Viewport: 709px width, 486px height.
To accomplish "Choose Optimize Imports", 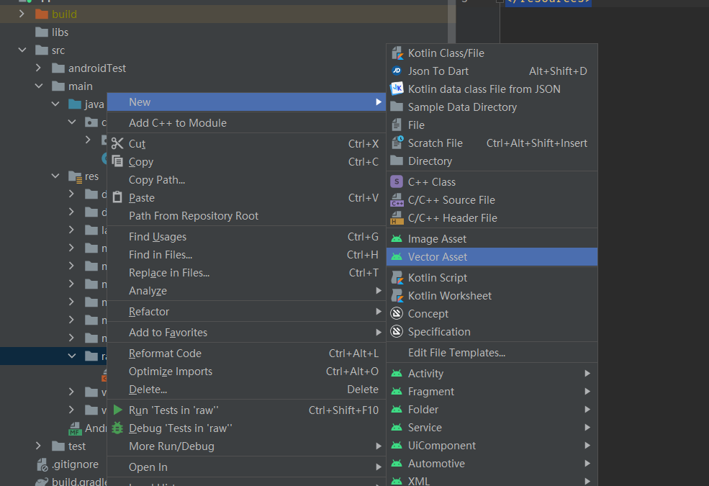I will pos(246,372).
